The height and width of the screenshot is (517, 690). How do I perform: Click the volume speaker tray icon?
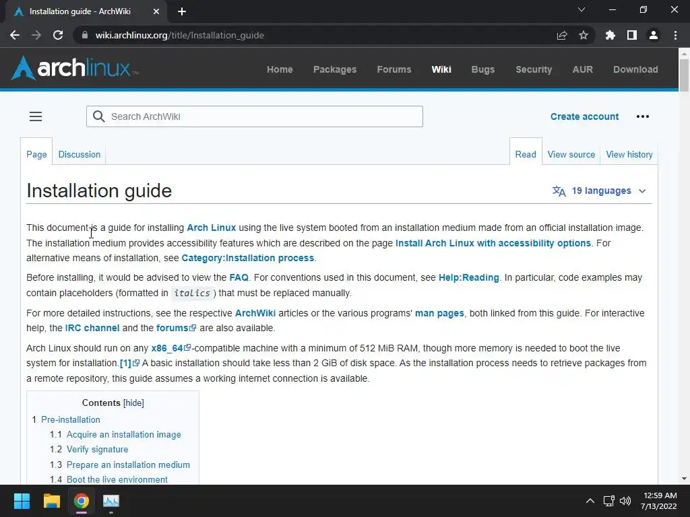click(625, 501)
